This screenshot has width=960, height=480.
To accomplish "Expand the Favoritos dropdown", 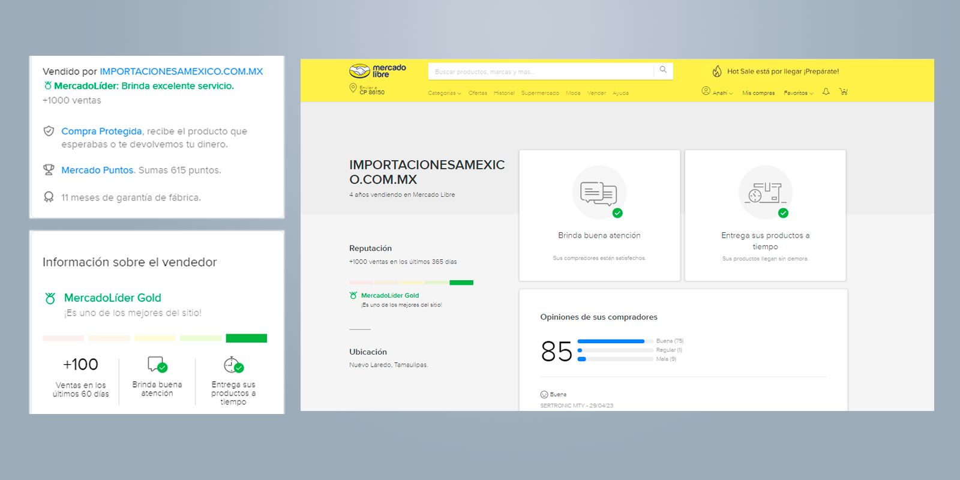I will pos(799,93).
